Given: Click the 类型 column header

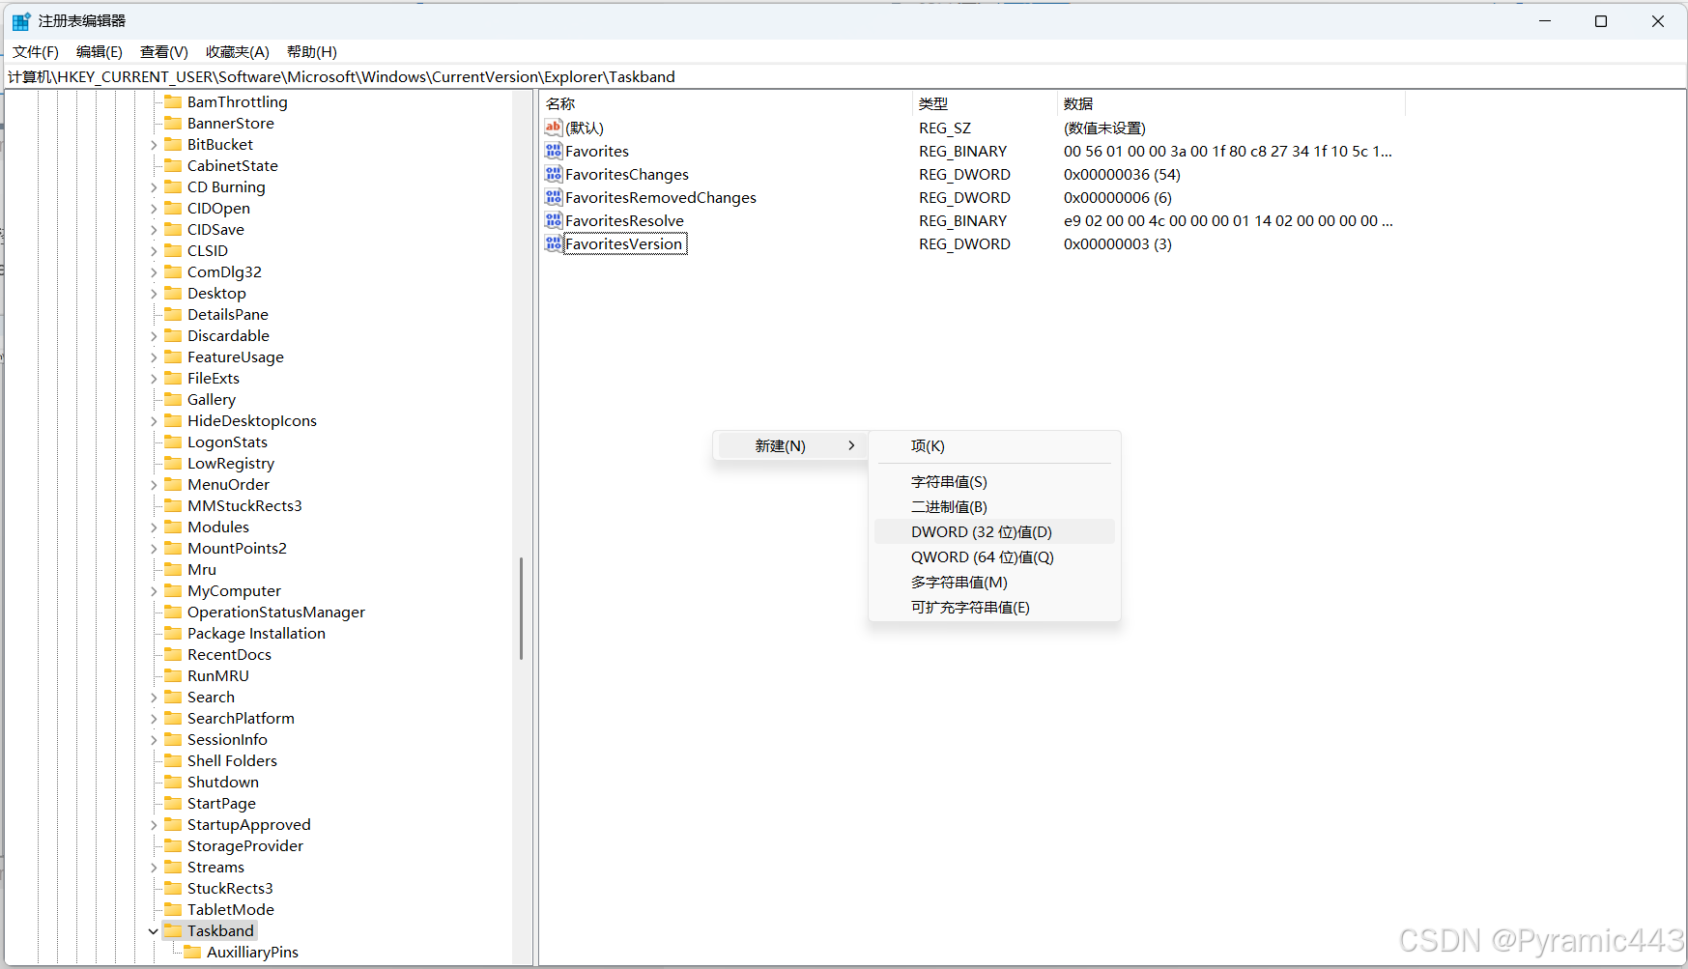Looking at the screenshot, I should 985,103.
